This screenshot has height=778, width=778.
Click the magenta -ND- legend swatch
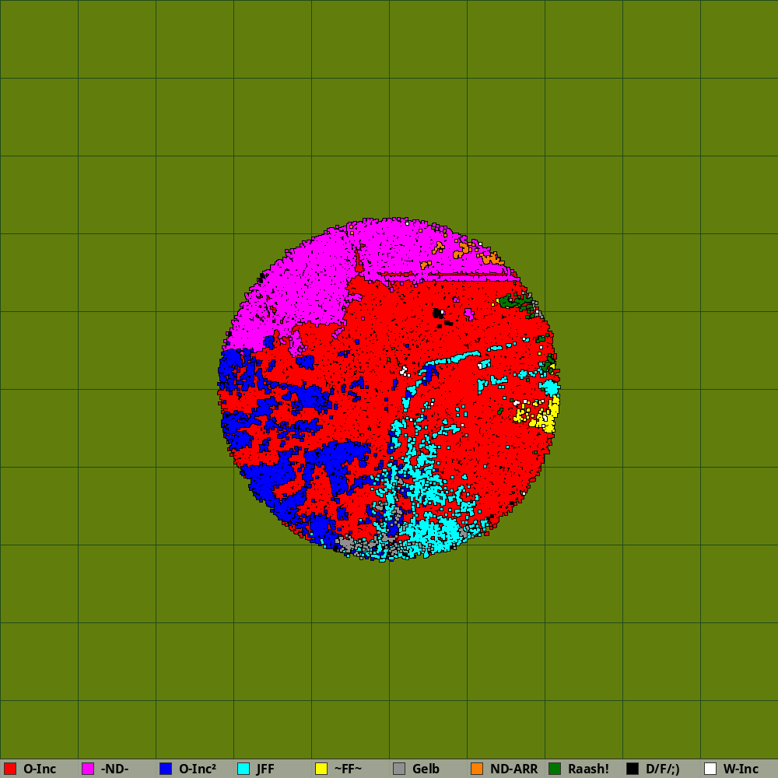[88, 769]
